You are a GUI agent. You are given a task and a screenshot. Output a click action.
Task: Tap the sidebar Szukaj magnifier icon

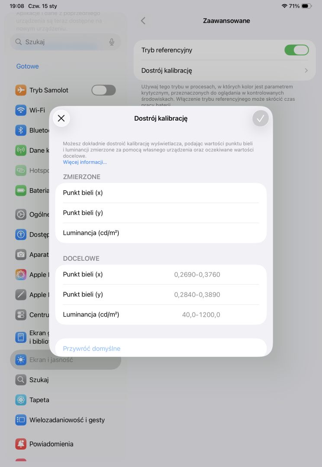(x=21, y=380)
